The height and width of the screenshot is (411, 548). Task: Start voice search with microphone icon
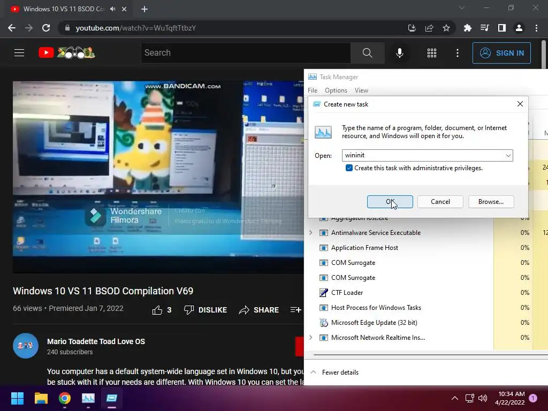(x=399, y=53)
